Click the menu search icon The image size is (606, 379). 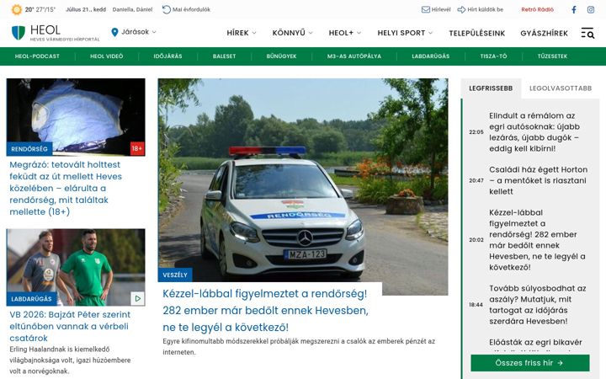[587, 33]
